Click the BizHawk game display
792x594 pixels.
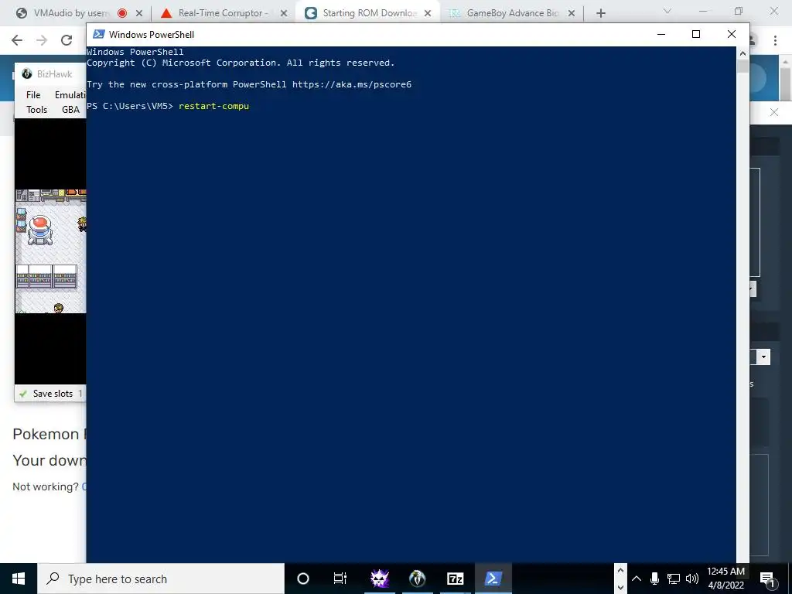(x=50, y=251)
